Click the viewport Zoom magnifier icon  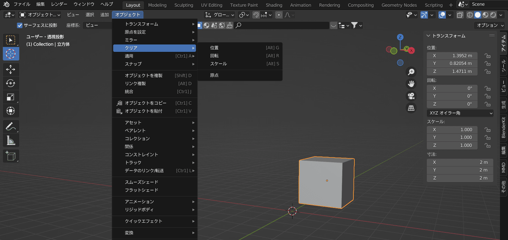click(x=411, y=72)
